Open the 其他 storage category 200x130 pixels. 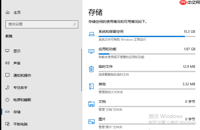click(142, 88)
